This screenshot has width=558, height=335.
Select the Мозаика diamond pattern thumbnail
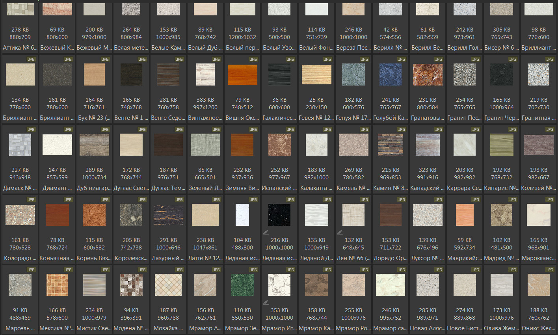tap(168, 285)
